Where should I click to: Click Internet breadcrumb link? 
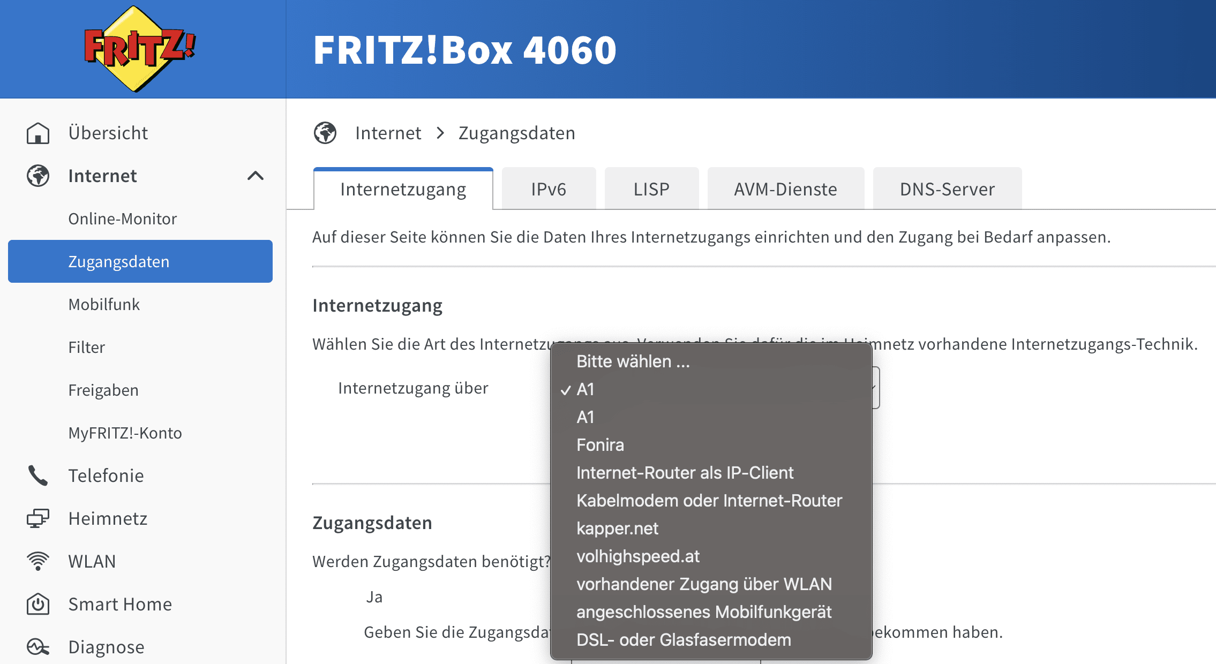point(388,133)
